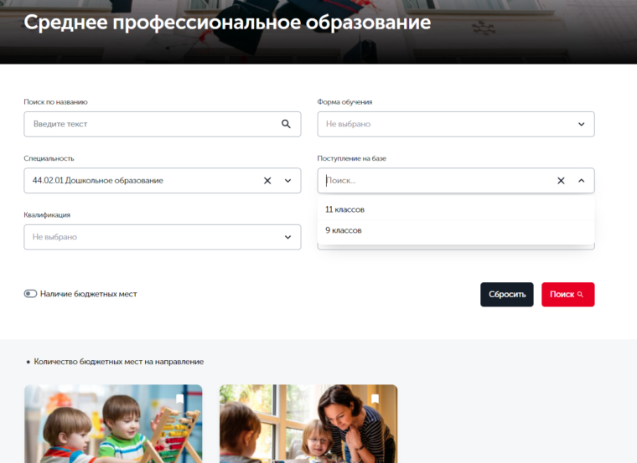Viewport: 637px width, 463px height.
Task: Click the 44.02.01 Дошкольное образование selected value
Action: pos(98,180)
